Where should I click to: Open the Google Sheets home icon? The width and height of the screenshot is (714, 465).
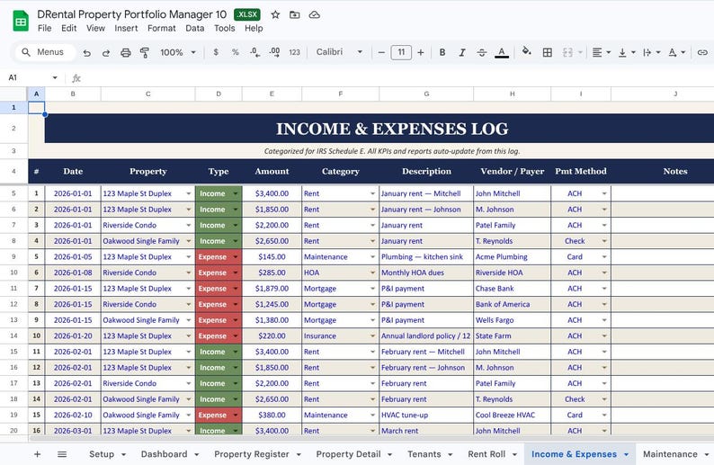point(21,21)
